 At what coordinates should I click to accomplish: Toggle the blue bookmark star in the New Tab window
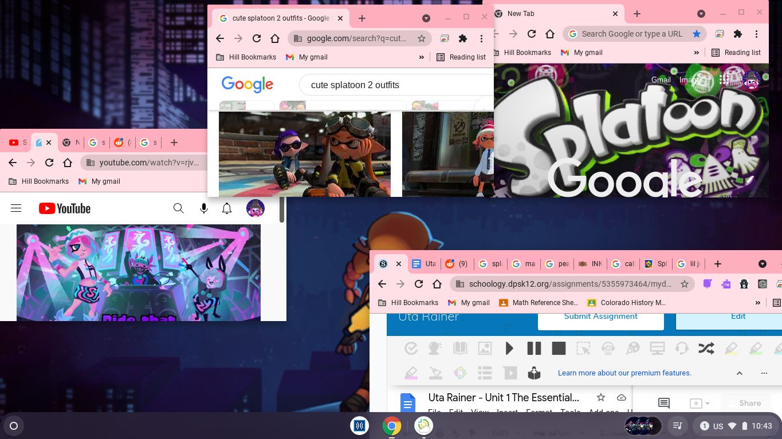point(697,34)
